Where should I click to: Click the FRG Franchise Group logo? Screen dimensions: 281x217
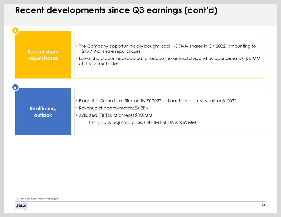21,206
